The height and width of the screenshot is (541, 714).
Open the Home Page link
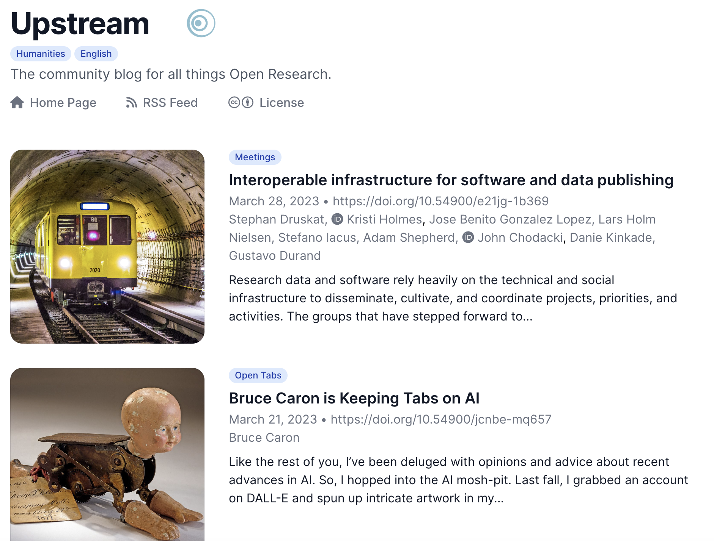point(63,102)
